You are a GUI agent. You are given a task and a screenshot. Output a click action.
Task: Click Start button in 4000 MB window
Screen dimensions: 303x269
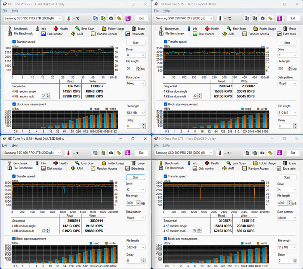[x=287, y=177]
